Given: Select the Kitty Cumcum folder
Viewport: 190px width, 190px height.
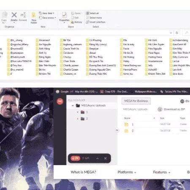Looking at the screenshot, I should 179,57.
